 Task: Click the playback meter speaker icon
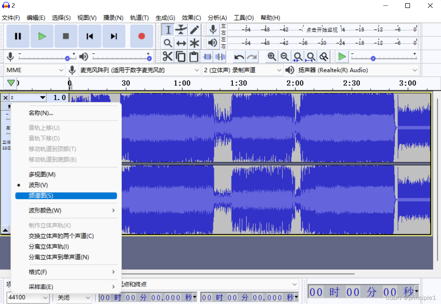[x=213, y=43]
